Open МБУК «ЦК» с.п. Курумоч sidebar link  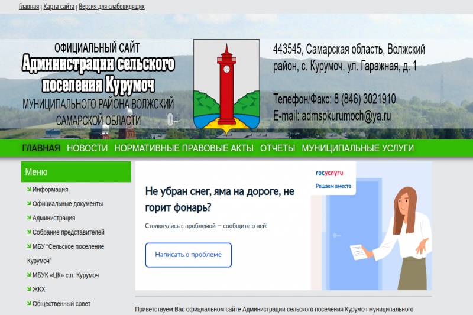click(x=65, y=275)
